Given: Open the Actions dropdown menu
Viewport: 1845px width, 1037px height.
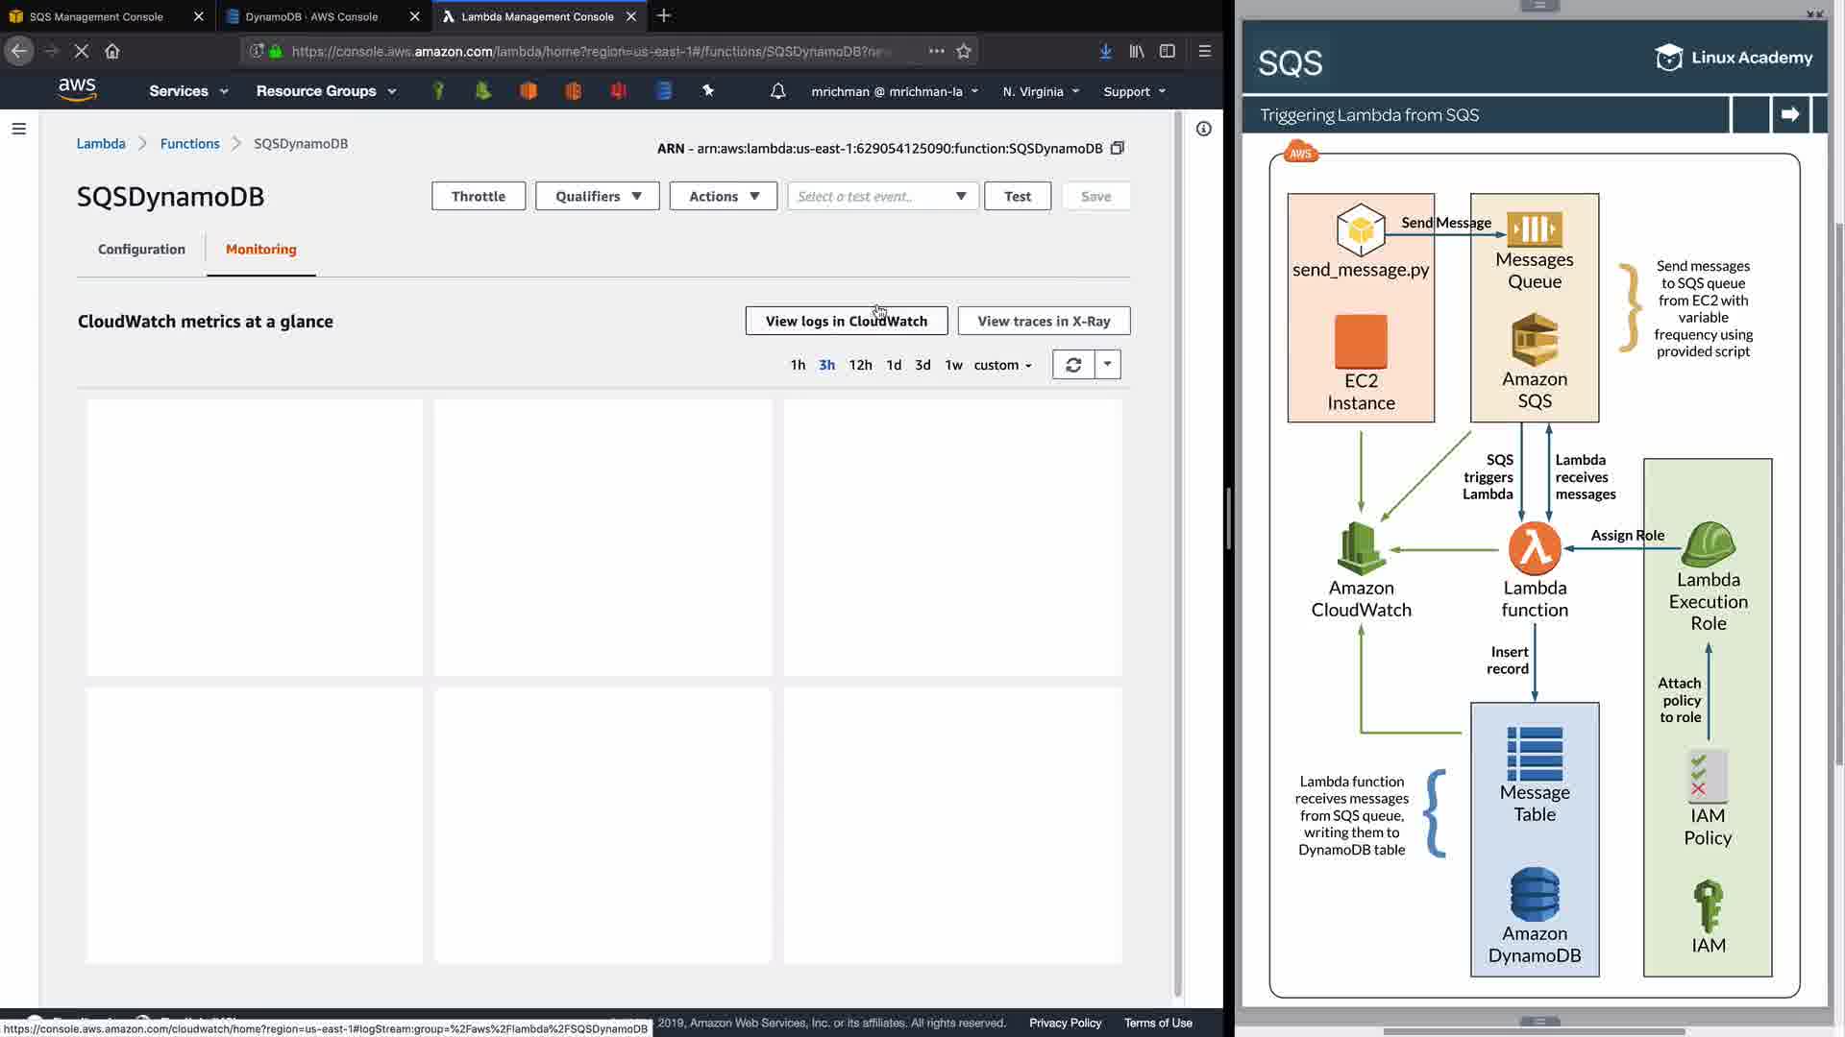Looking at the screenshot, I should coord(723,196).
